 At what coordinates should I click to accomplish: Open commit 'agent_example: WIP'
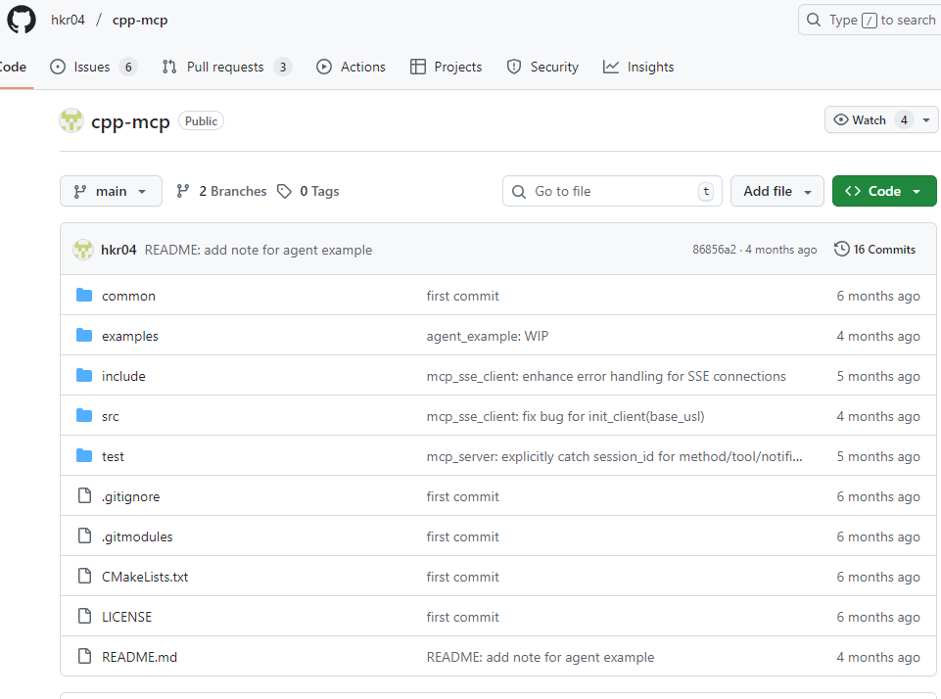[488, 336]
